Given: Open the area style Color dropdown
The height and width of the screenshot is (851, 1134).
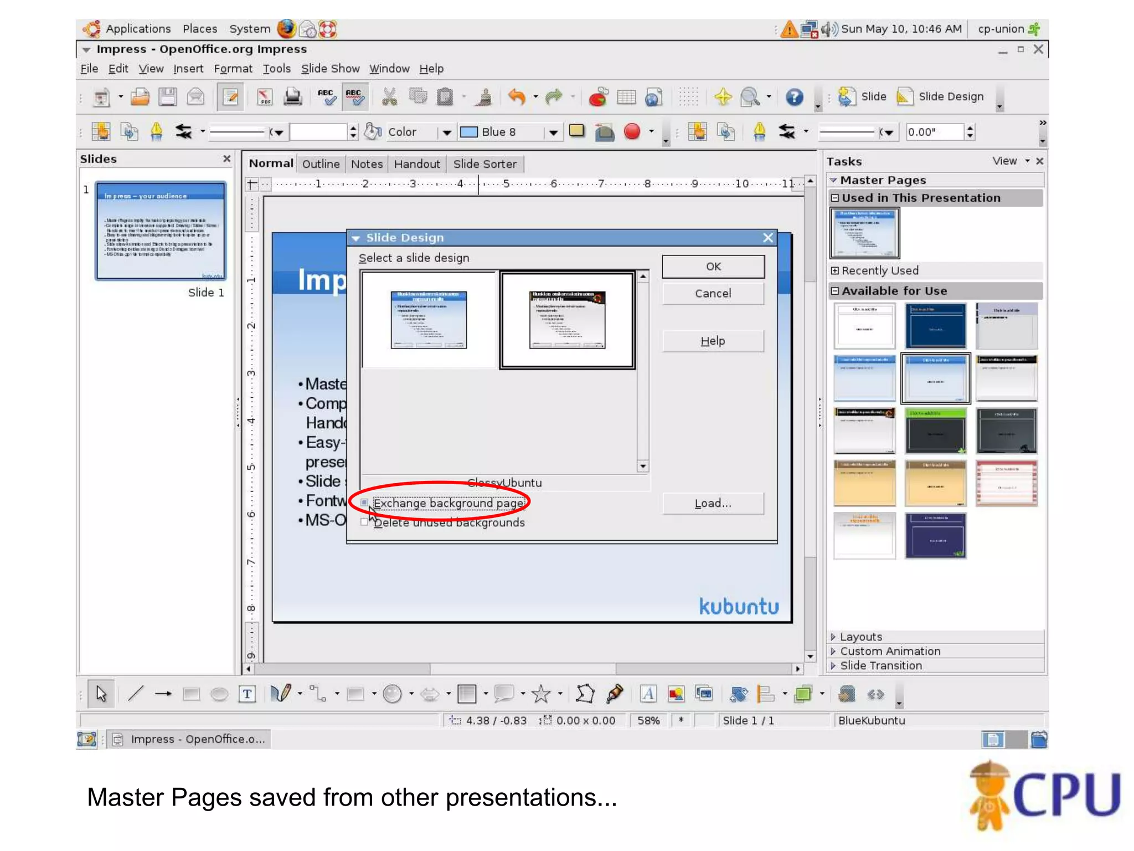Looking at the screenshot, I should point(446,132).
